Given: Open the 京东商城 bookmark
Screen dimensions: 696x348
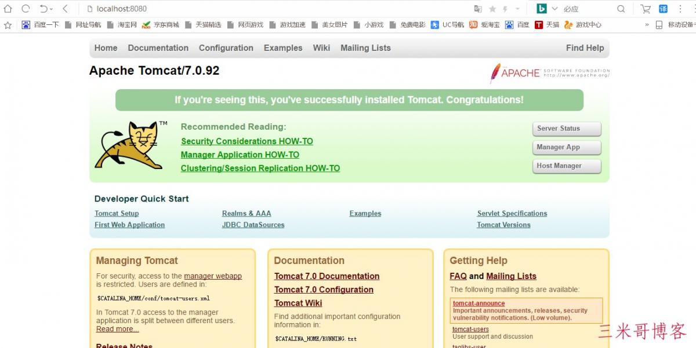Looking at the screenshot, I should [x=161, y=25].
